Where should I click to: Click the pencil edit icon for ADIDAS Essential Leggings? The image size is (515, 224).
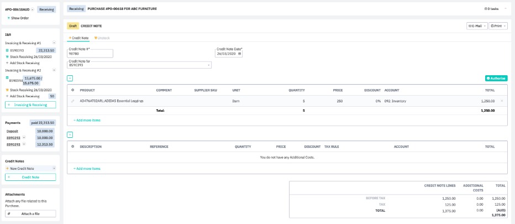(x=72, y=101)
